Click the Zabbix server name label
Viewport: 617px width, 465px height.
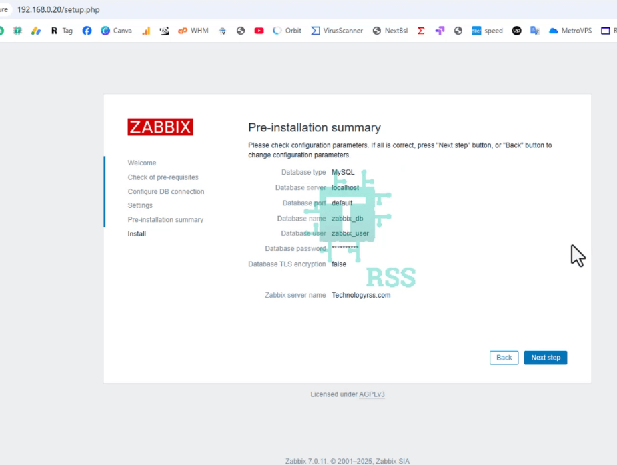295,295
